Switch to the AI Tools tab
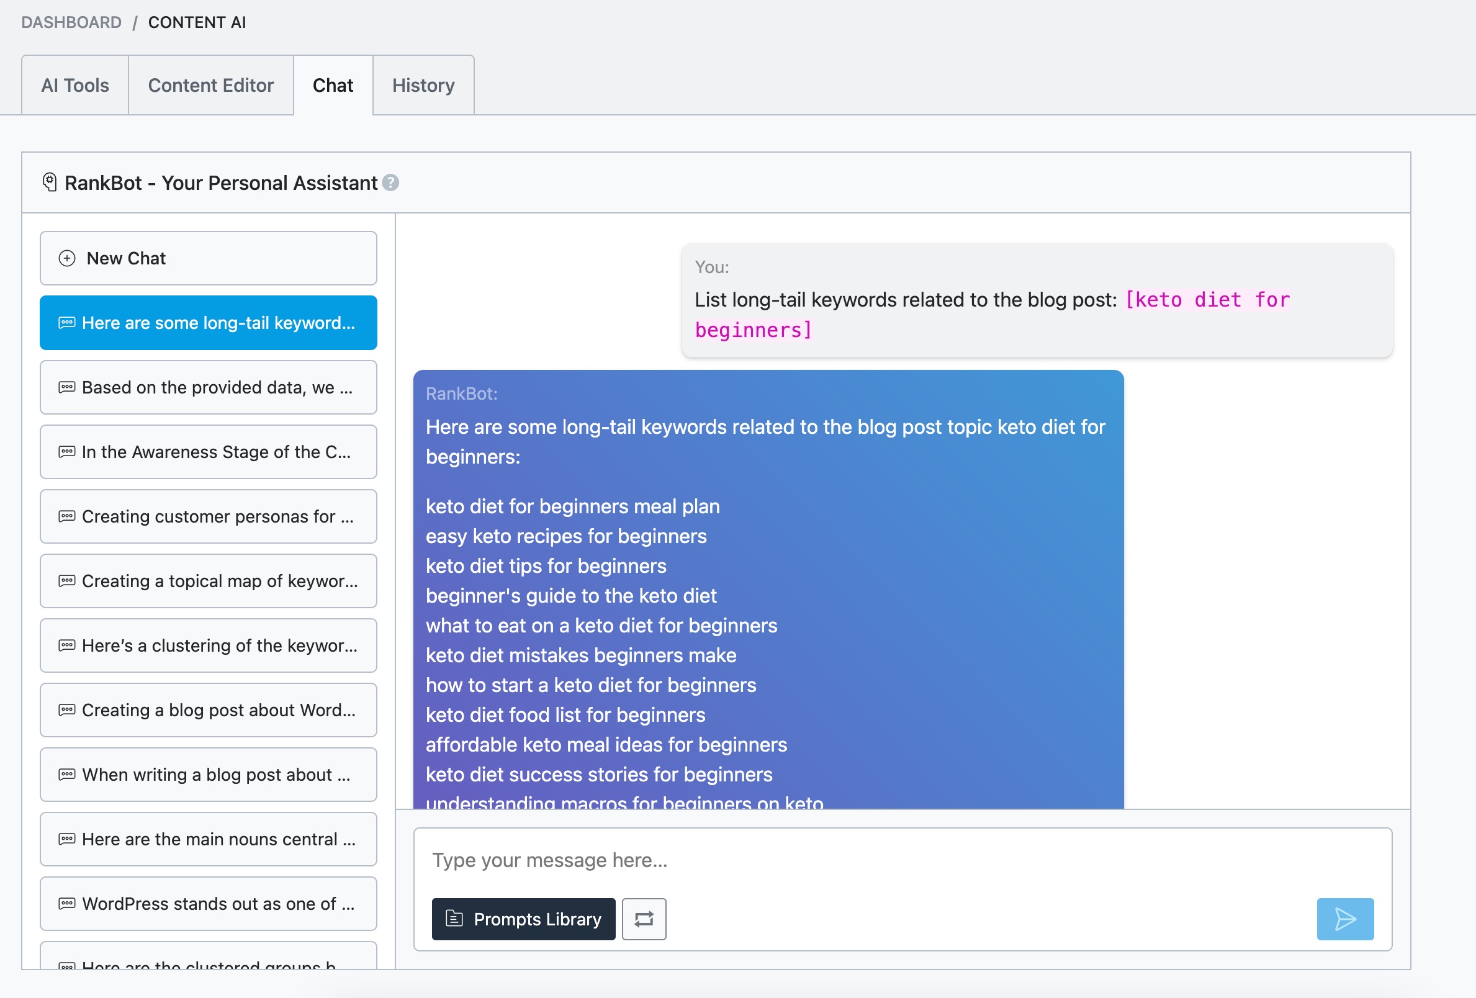Screen dimensions: 1476x998 point(75,85)
